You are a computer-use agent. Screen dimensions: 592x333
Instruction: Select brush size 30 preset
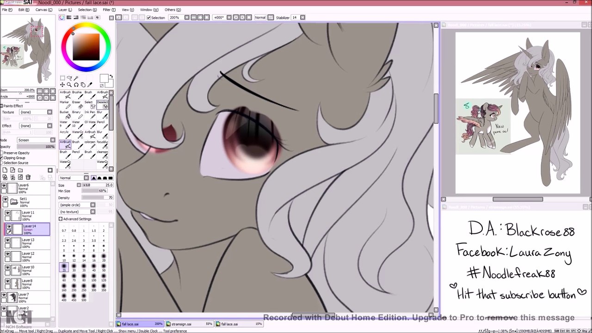coord(74,267)
